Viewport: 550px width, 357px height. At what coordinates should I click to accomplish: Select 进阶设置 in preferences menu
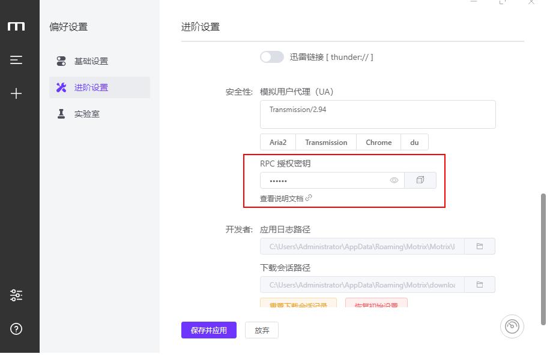[91, 87]
